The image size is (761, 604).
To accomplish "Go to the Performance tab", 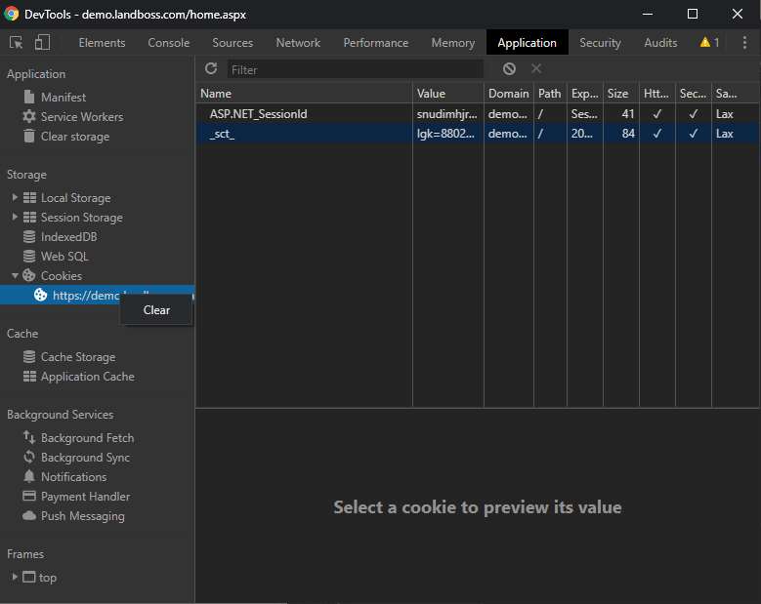I will 376,43.
